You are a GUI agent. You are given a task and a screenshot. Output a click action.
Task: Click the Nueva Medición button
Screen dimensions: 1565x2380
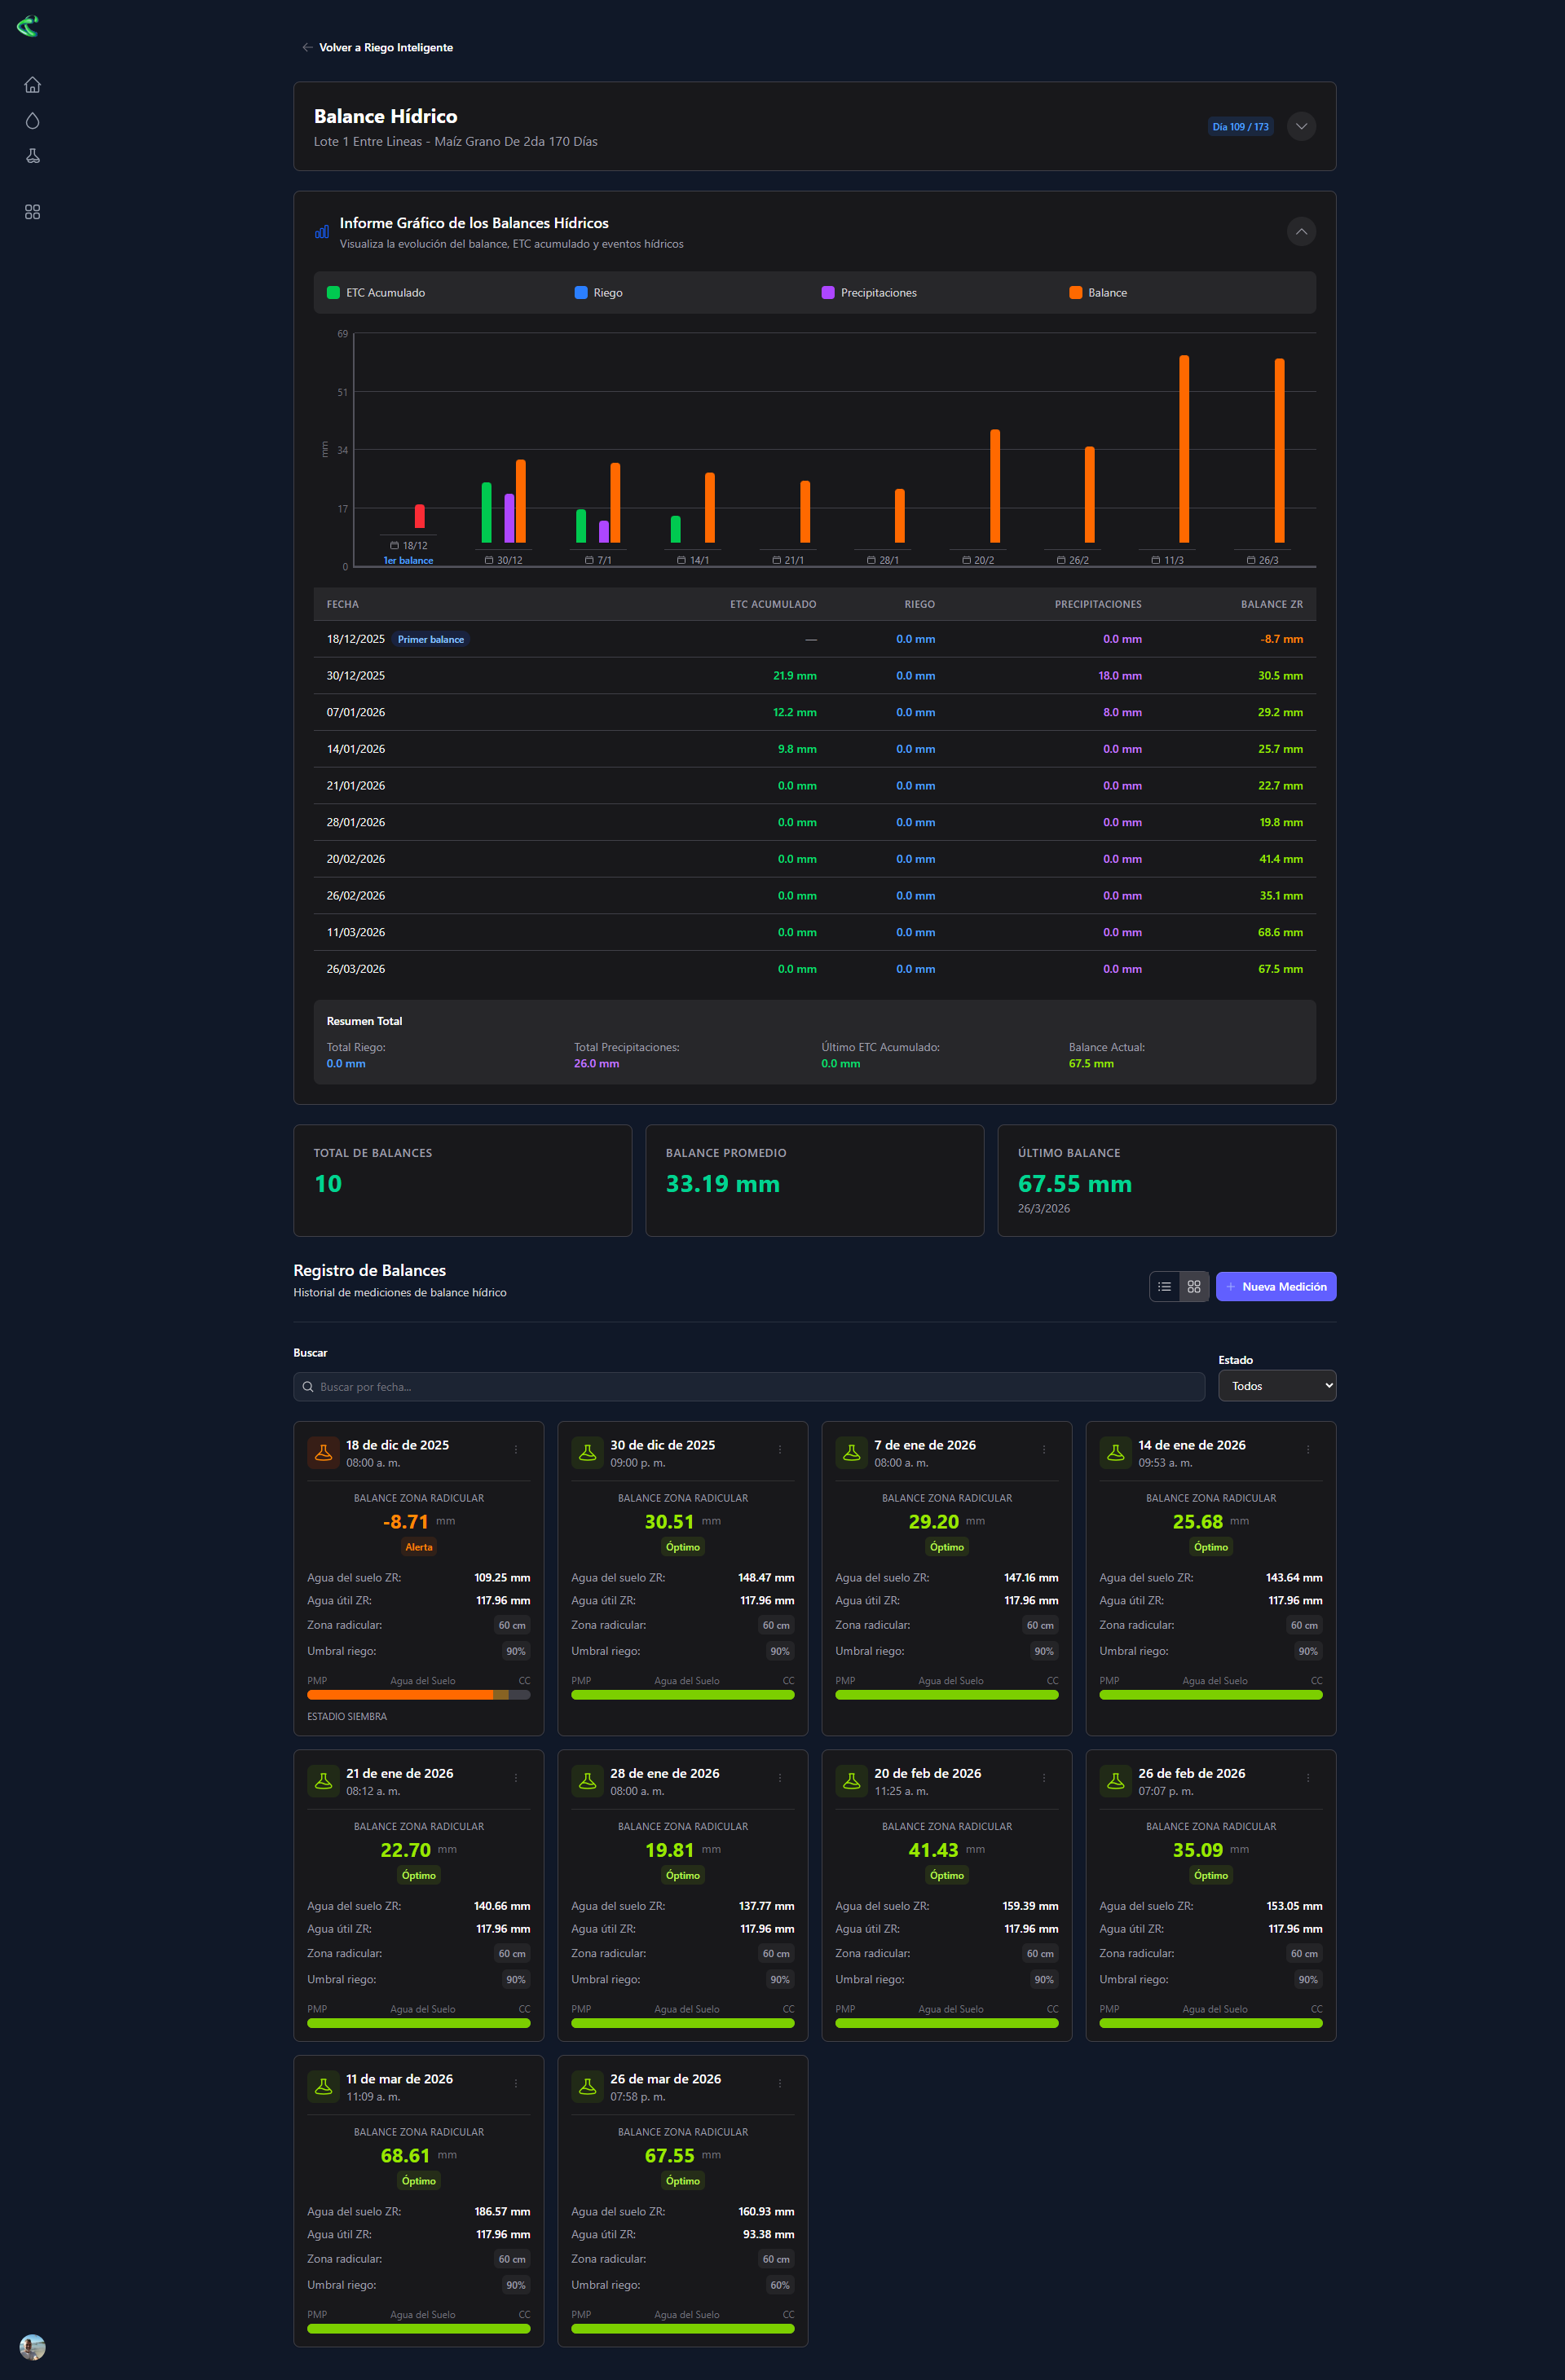1276,1287
